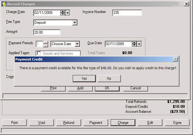Viewport: 193px width, 135px height.
Task: Click the Record Charges title bar icon
Action: click(x=4, y=4)
